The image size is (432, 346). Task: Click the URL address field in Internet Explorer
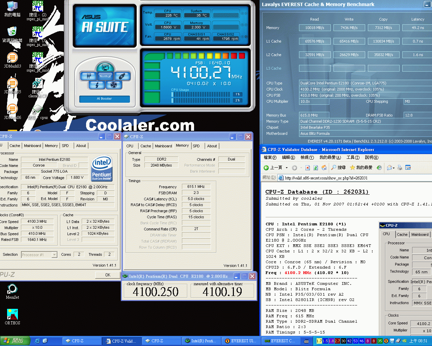coord(354,178)
